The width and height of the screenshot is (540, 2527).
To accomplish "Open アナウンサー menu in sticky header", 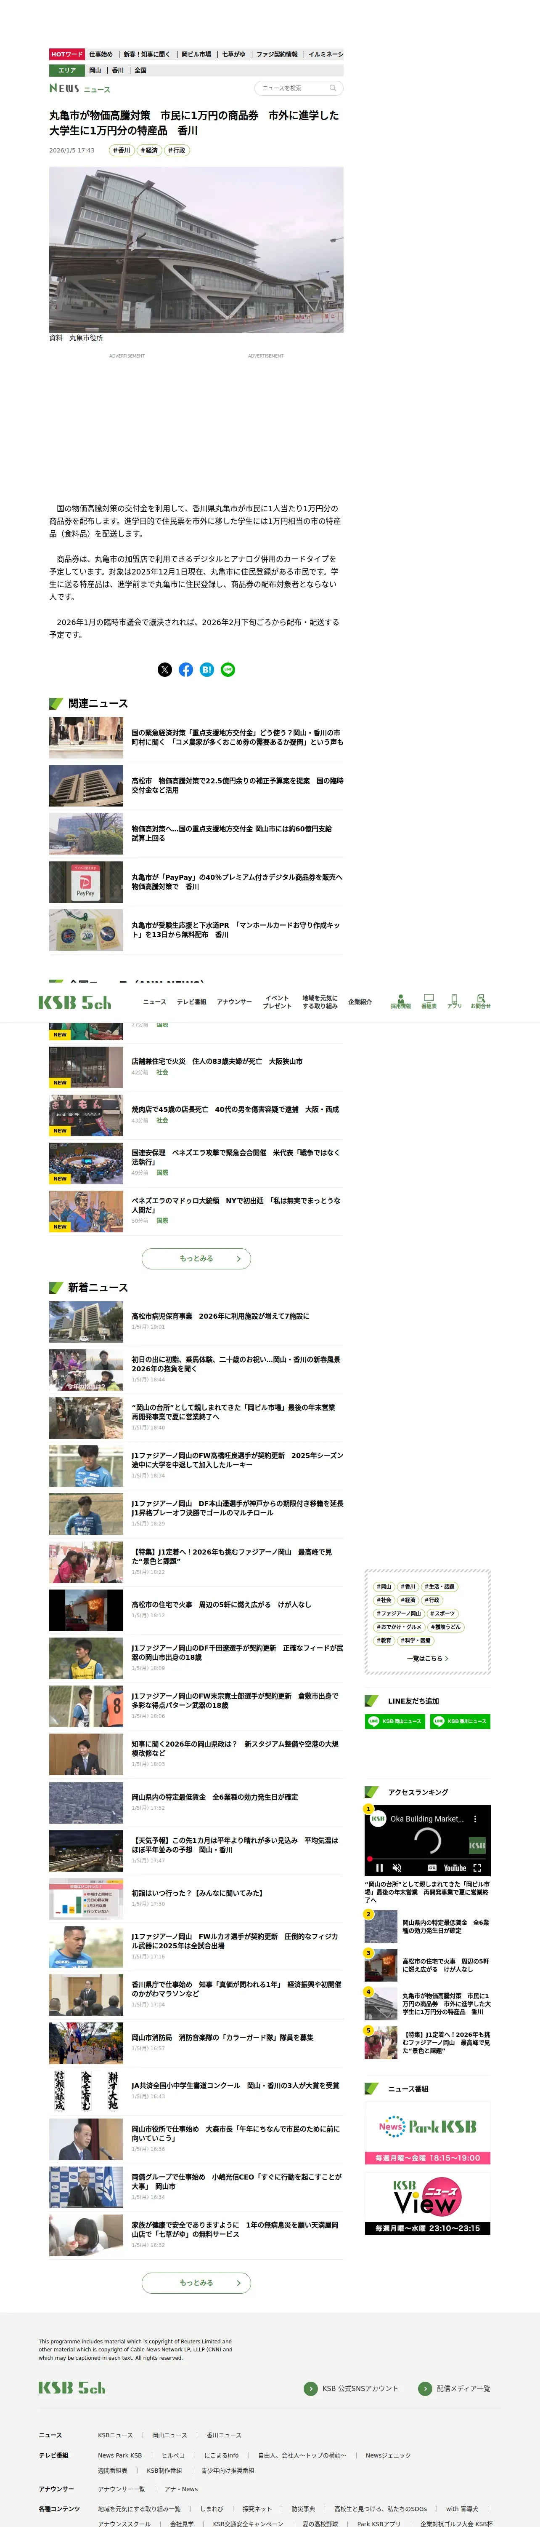I will coord(234,1002).
